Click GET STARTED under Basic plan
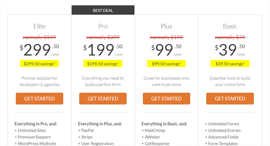Screen dimensions: 270x146 [x=230, y=99]
